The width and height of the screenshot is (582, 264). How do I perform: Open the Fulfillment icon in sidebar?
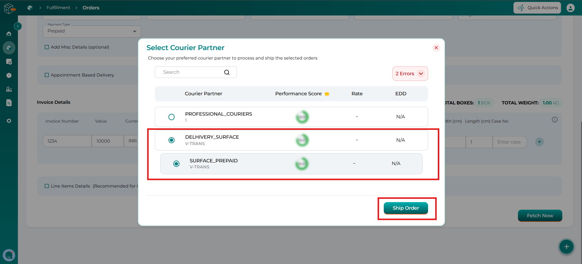pos(9,48)
